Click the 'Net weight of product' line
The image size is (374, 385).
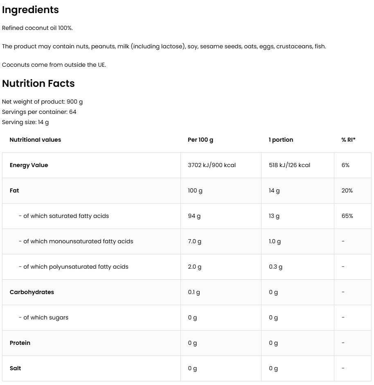pyautogui.click(x=42, y=102)
